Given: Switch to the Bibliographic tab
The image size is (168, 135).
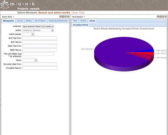Looking at the screenshot, I should click(9, 21).
